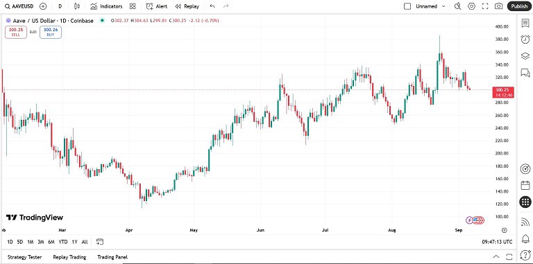The width and height of the screenshot is (533, 264).
Task: Open the economic calendar panel
Action: pos(525,185)
